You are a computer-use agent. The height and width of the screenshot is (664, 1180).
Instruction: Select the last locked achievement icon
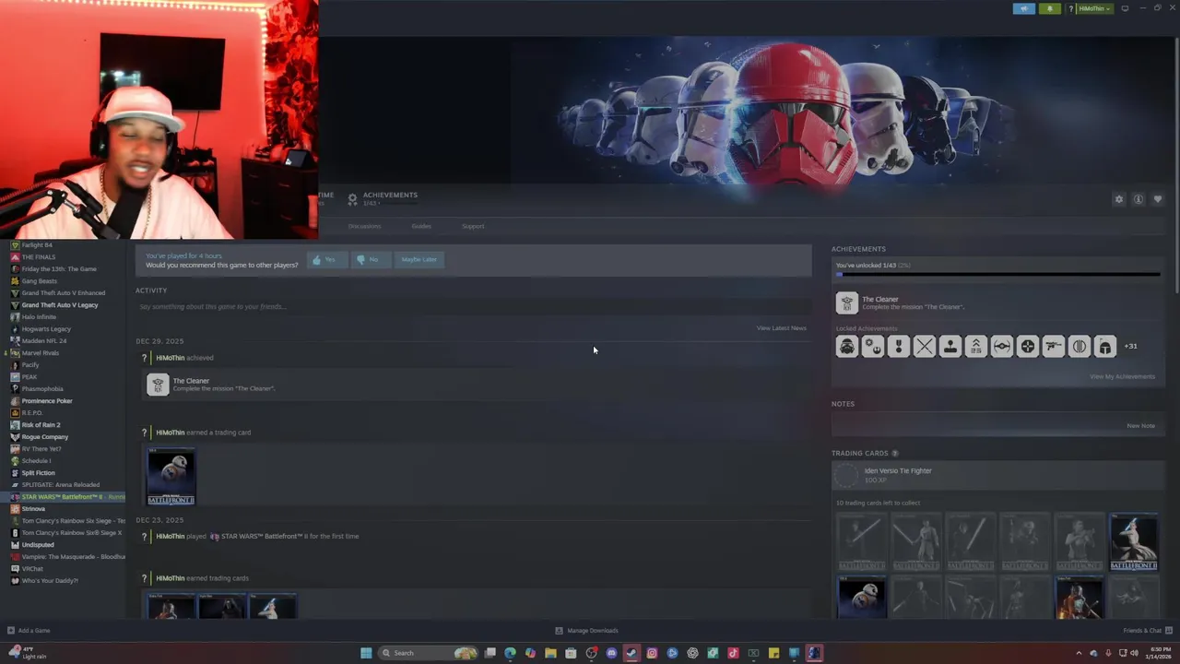coord(1105,347)
